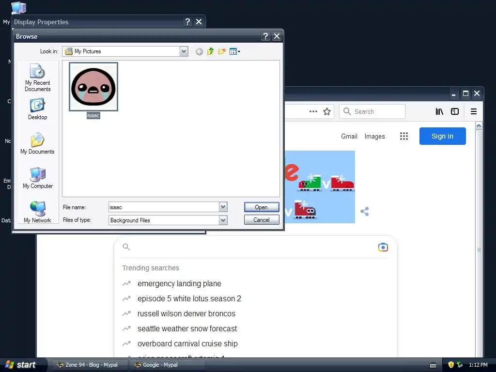Click the keyboard tray icon
The width and height of the screenshot is (496, 372).
[433, 365]
